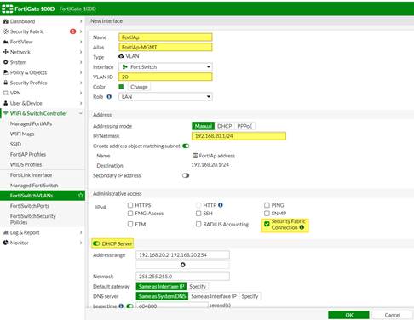
Task: Click the Security Fabric sidebar icon
Action: (x=5, y=31)
